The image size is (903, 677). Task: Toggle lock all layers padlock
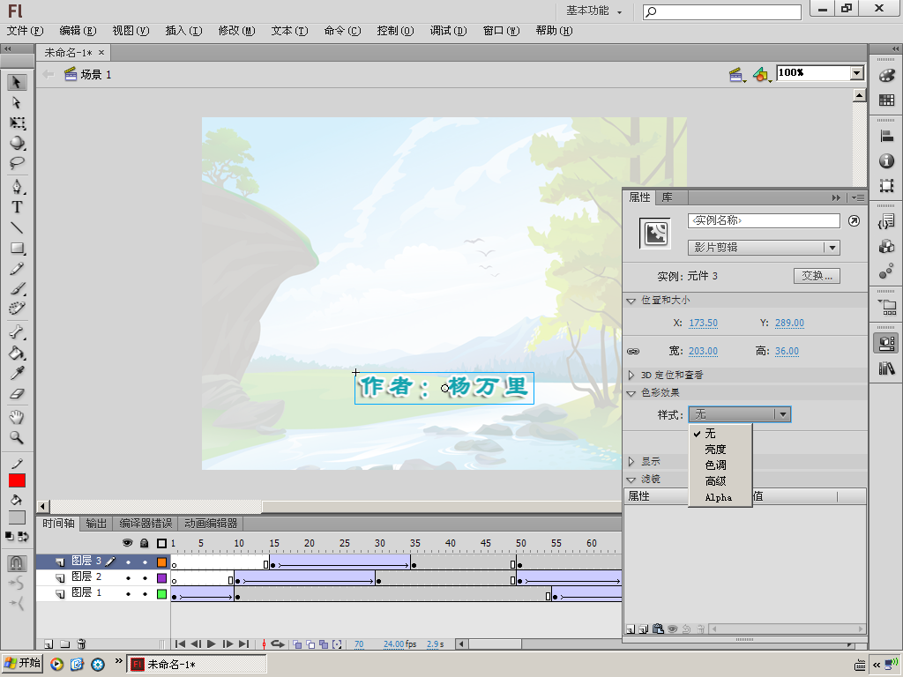145,543
